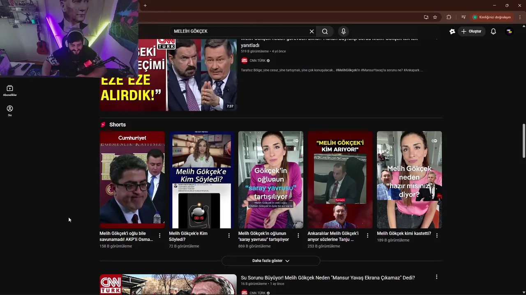Image resolution: width=526 pixels, height=295 pixels.
Task: Open options for 'Ankaralılar Melih Gökçek'i arıyor' short
Action: pyautogui.click(x=367, y=236)
